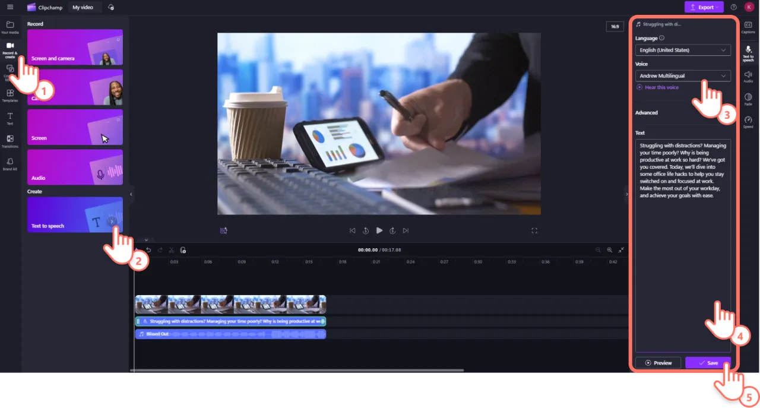Open the Your media sidebar tab

tap(9, 27)
